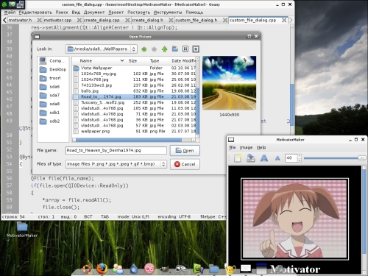Switch to create_dialog.h tab
This screenshot has width=368, height=276.
pyautogui.click(x=148, y=20)
